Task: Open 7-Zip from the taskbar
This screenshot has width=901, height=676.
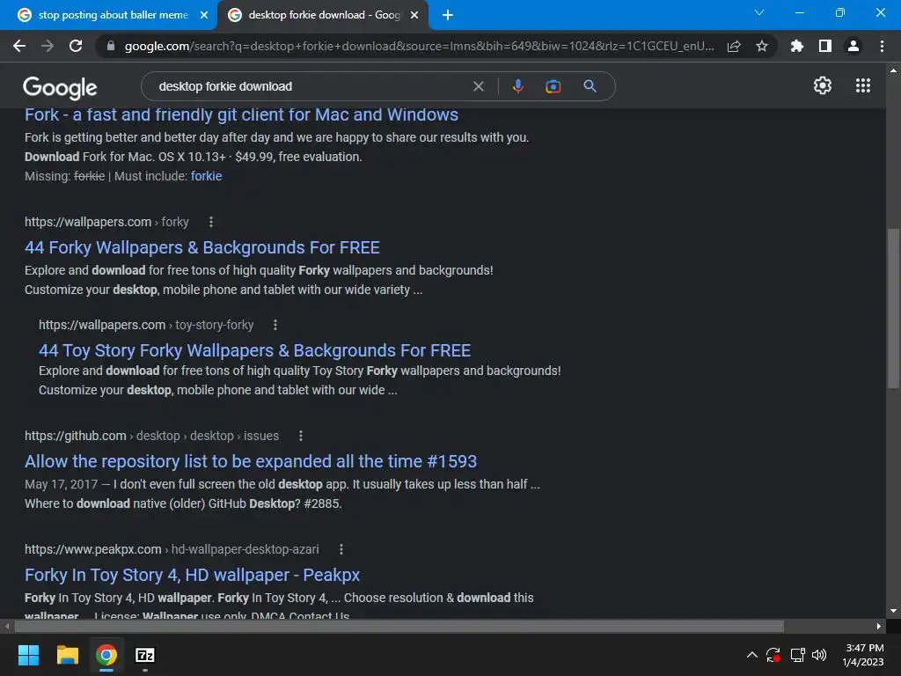Action: [x=145, y=655]
